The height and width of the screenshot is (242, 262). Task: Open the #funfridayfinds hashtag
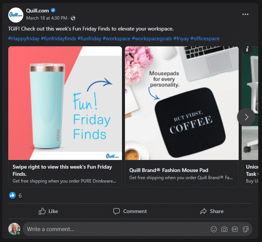(58, 39)
